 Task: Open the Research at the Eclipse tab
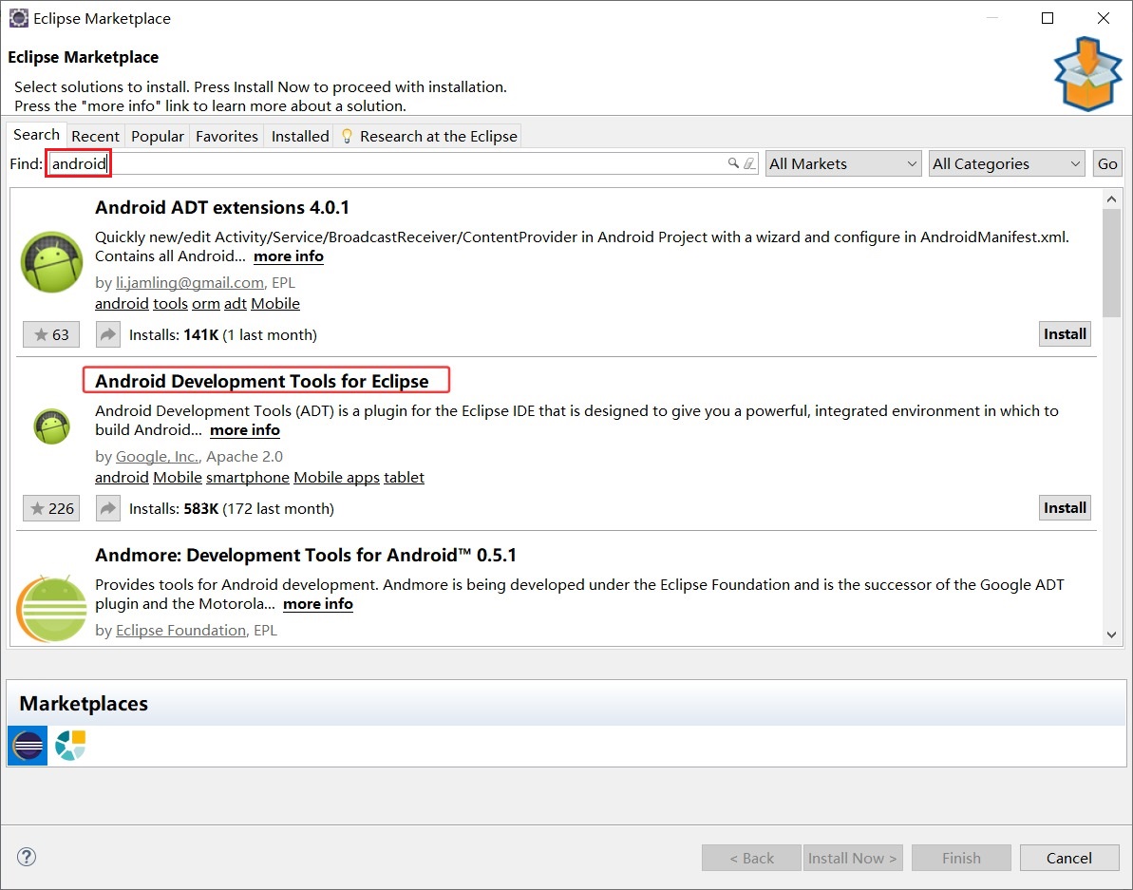point(429,137)
